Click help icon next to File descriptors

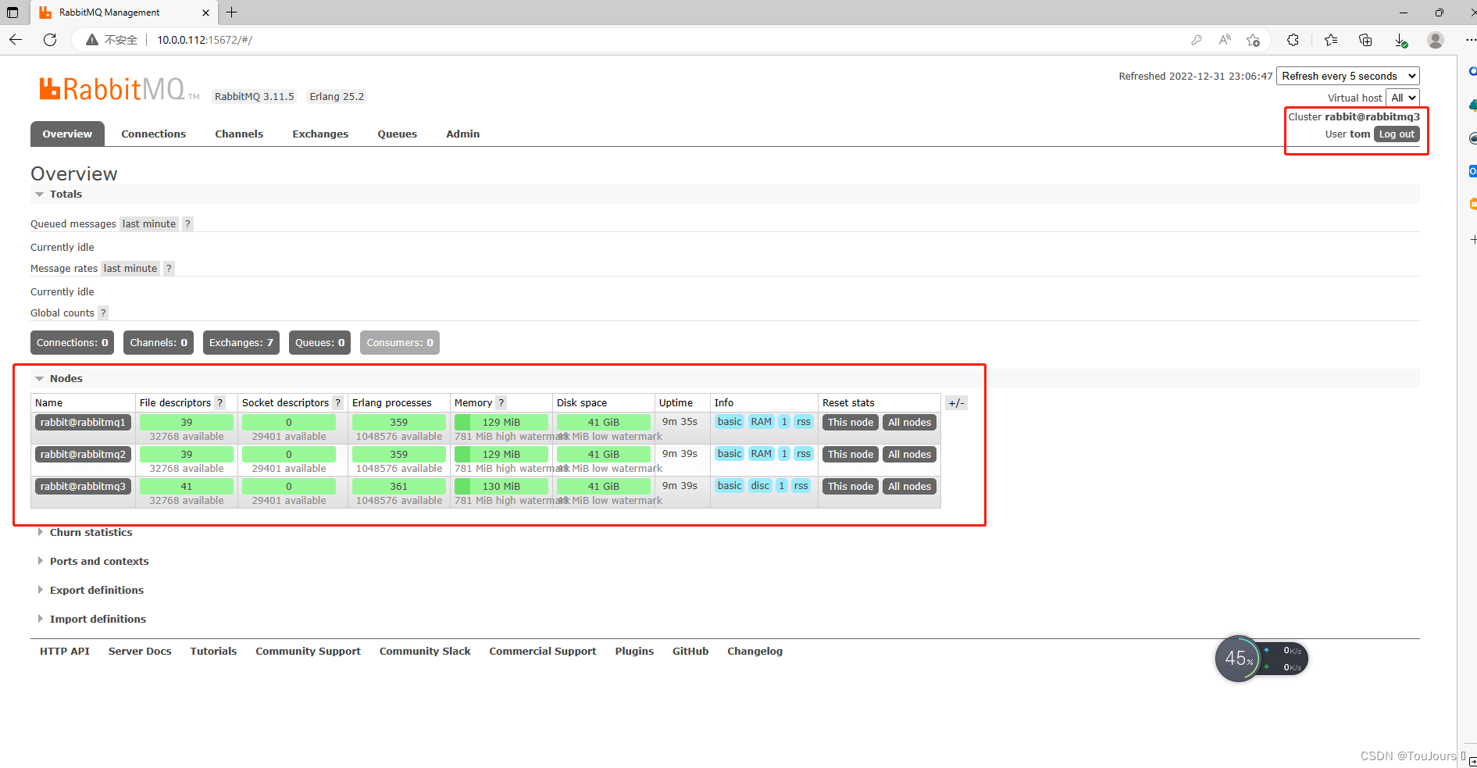220,402
